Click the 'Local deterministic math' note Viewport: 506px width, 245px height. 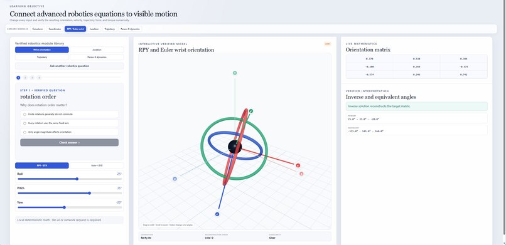[x=70, y=220]
